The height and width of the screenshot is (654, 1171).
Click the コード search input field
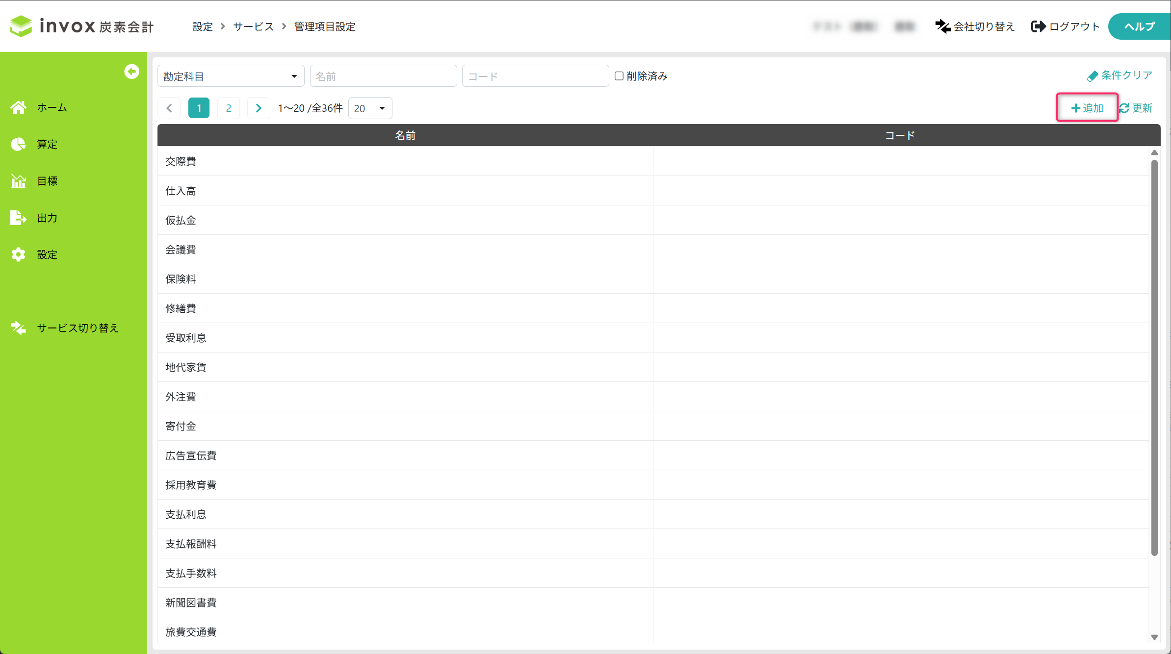coord(535,76)
